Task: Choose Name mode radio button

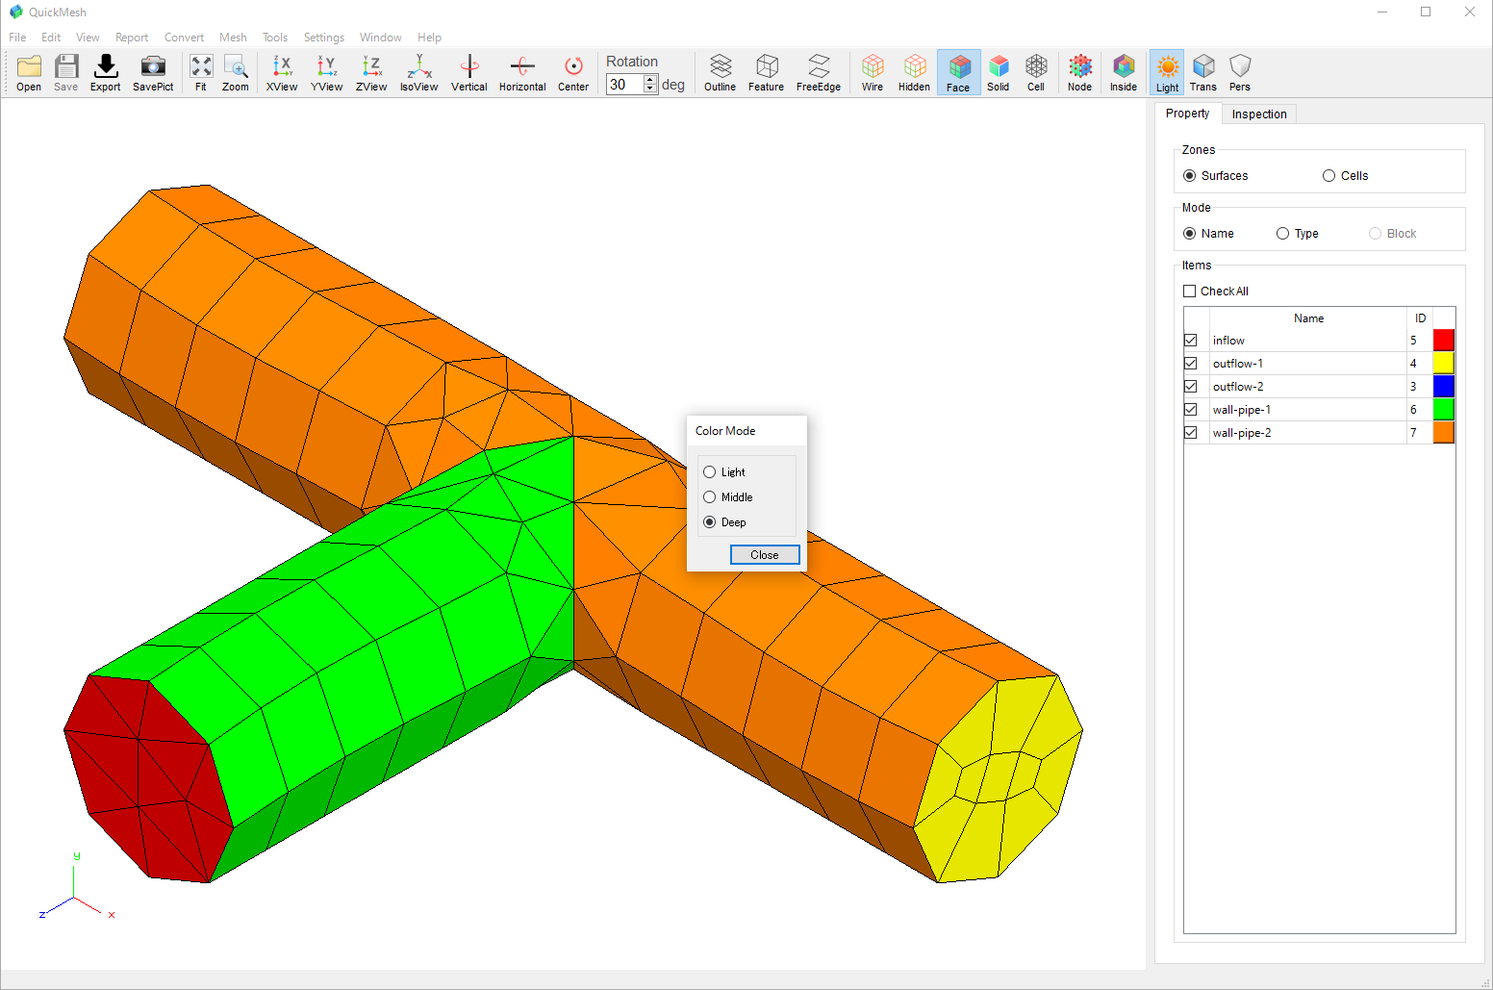Action: tap(1190, 234)
